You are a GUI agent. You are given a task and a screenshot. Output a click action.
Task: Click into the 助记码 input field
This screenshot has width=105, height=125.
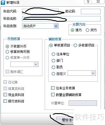91,12
